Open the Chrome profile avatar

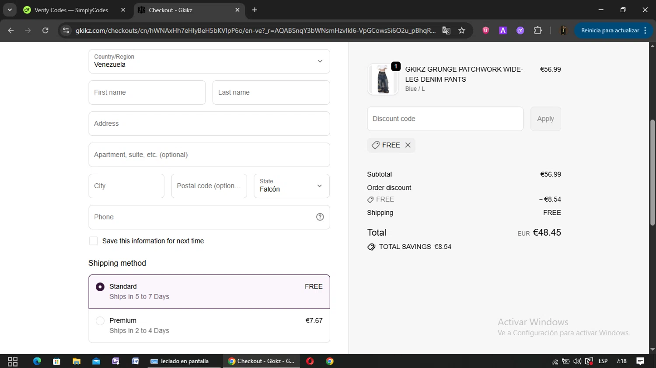click(x=563, y=31)
